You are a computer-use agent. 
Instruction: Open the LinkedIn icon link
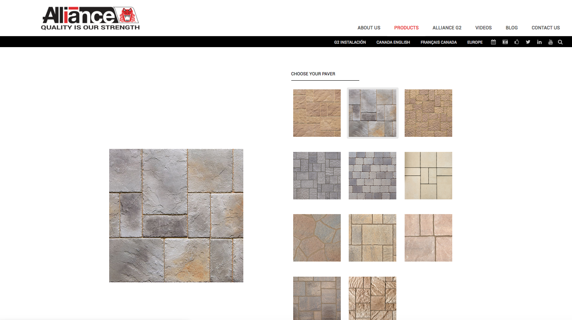click(x=539, y=42)
